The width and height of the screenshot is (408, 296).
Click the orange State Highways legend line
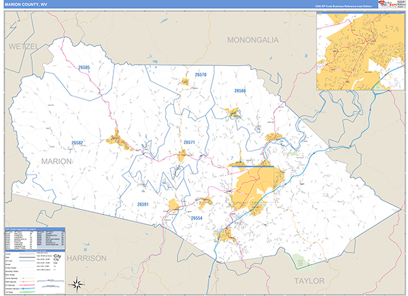pos(27,282)
